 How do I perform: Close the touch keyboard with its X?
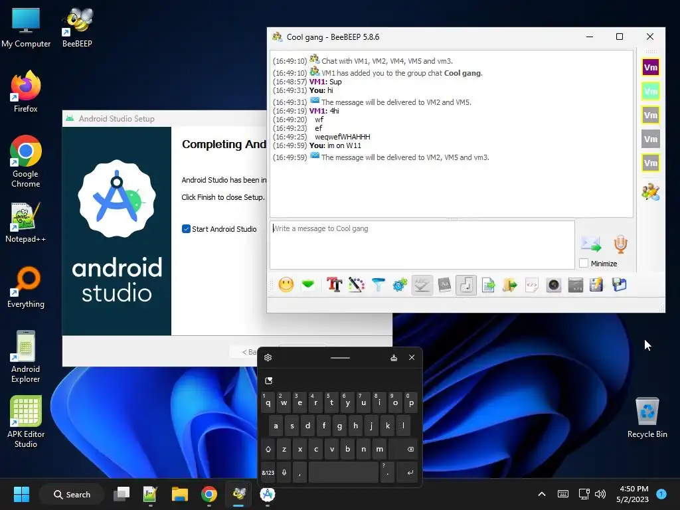coord(412,357)
